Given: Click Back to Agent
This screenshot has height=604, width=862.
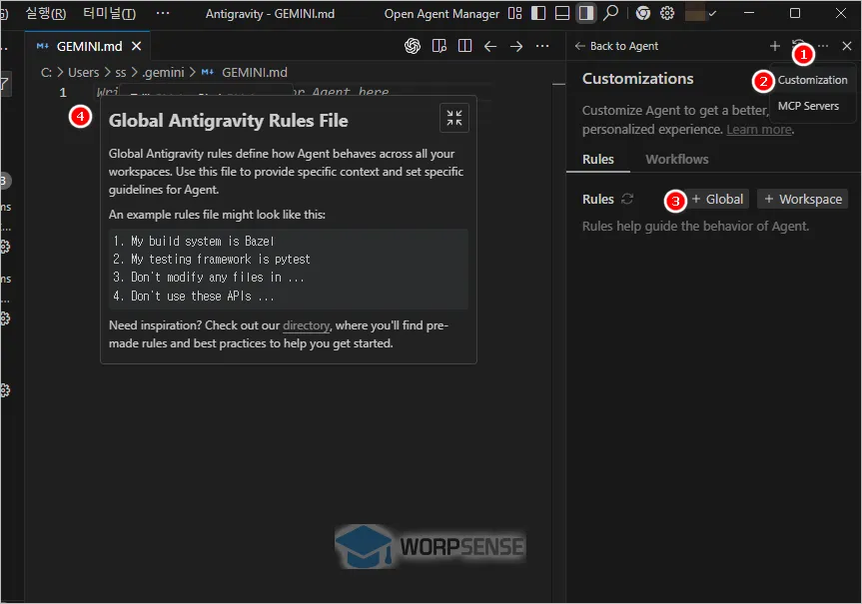Looking at the screenshot, I should pos(616,46).
